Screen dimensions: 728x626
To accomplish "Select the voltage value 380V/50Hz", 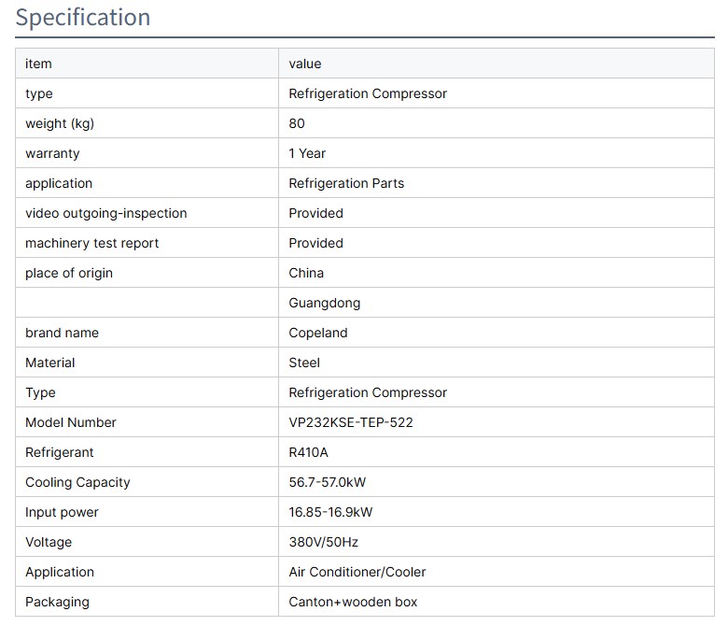I will (324, 542).
